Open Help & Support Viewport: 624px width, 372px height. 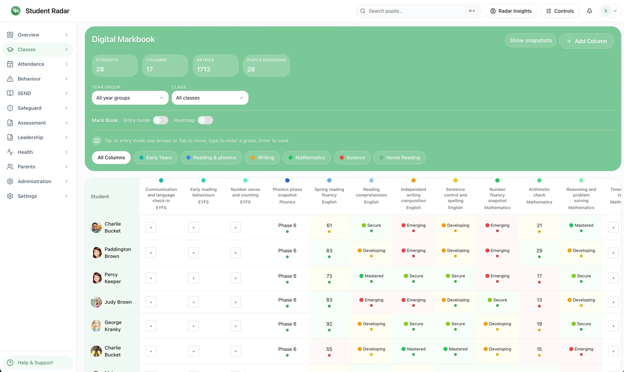(38, 363)
